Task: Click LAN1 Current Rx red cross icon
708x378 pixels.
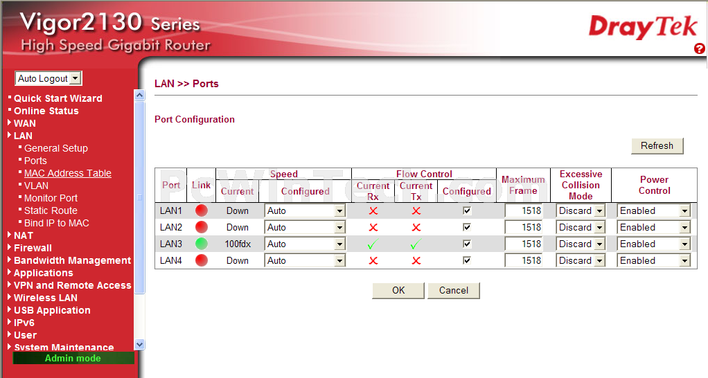Action: coord(373,210)
